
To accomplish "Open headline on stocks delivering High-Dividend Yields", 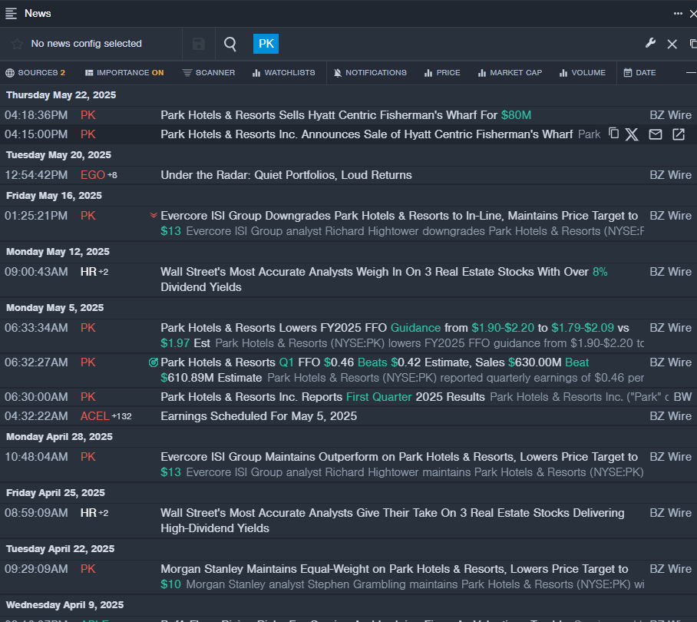I will click(x=392, y=520).
